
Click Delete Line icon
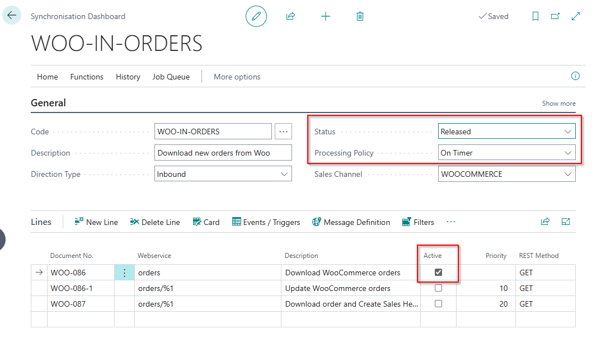134,222
